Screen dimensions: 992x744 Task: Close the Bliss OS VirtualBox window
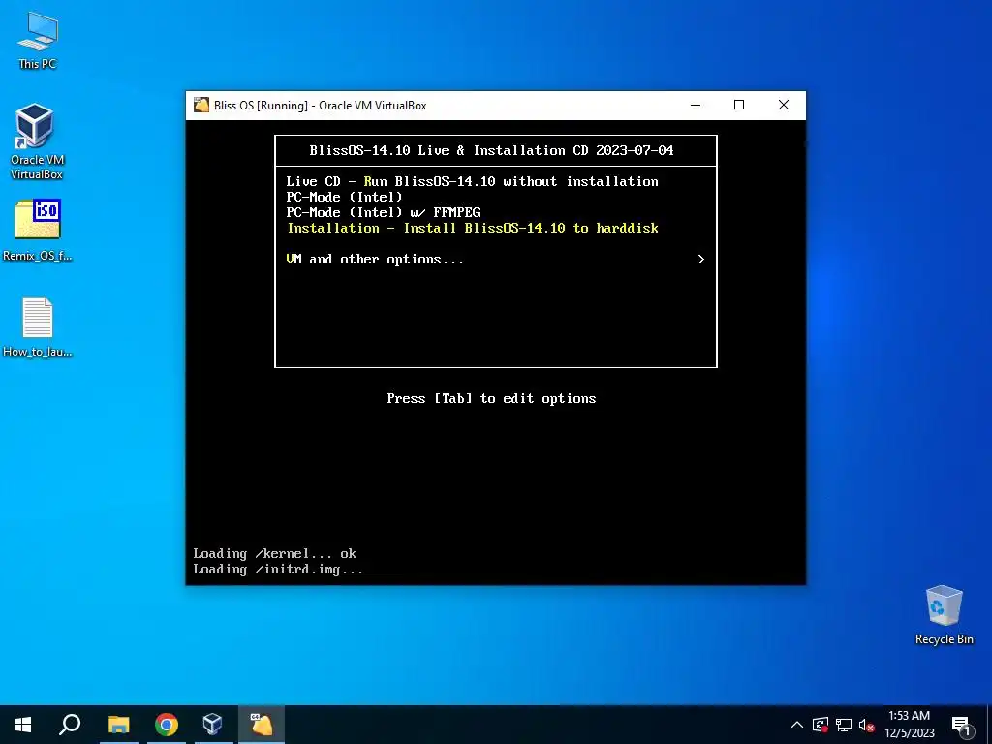(783, 105)
